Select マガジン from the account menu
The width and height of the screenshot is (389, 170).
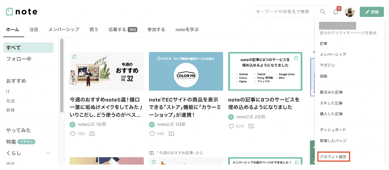[x=327, y=65]
